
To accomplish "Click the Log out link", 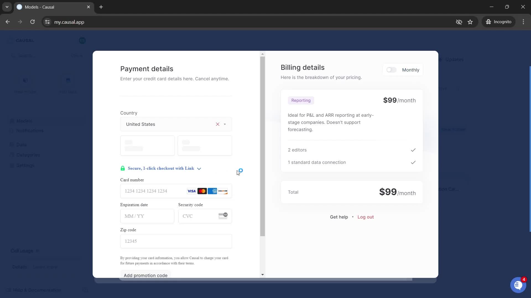I will pos(366,217).
